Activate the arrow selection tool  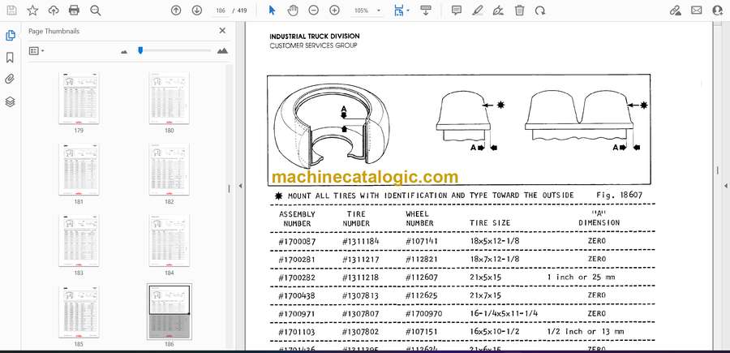click(x=272, y=11)
